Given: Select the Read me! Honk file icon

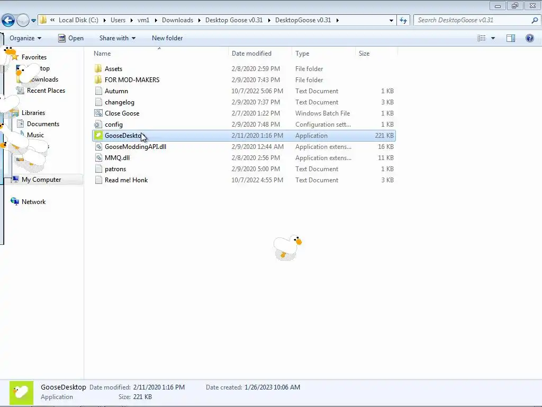Looking at the screenshot, I should pos(98,180).
